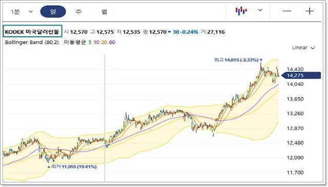Click the 12,480 price axis label

tap(295, 143)
